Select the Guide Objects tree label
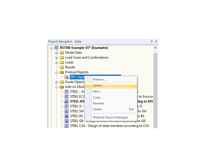 click(75, 82)
